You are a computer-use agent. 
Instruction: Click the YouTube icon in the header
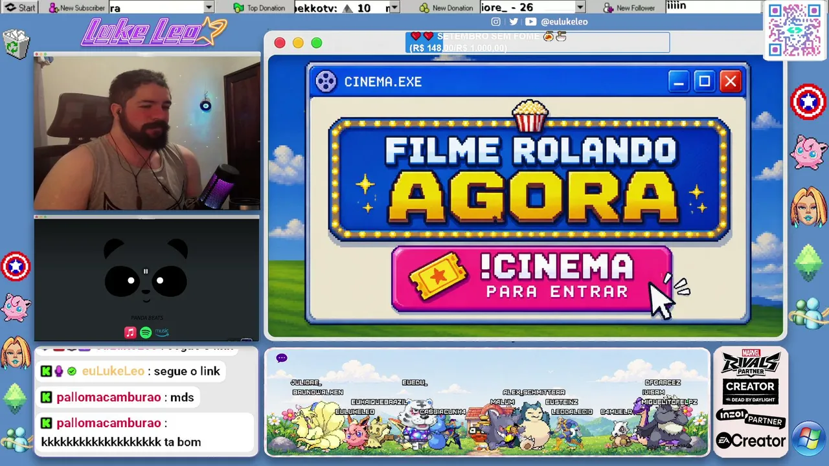[530, 21]
